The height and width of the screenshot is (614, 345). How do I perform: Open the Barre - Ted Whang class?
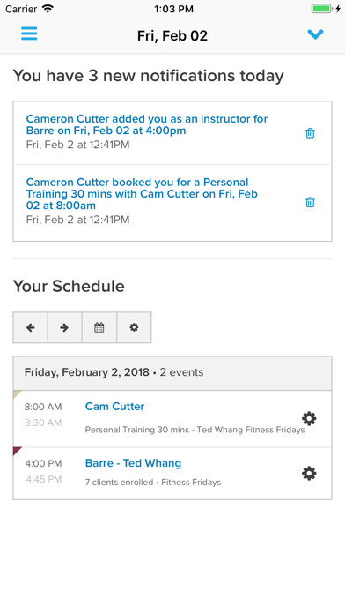click(133, 463)
